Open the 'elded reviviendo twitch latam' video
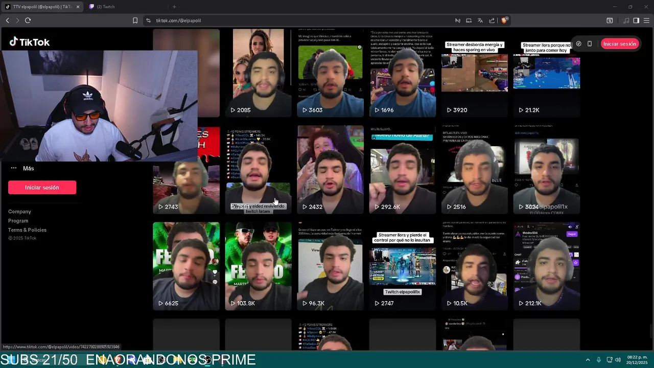Image resolution: width=654 pixels, height=368 pixels. (258, 170)
